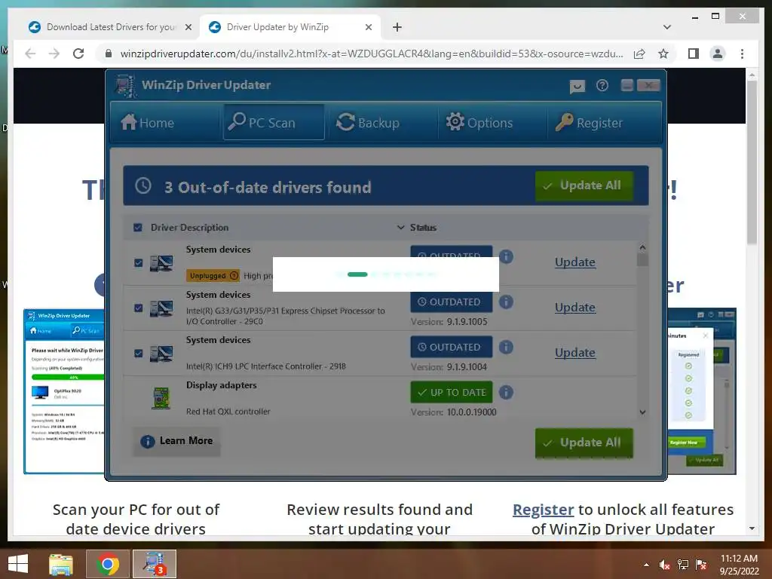Uncheck the I/O Controller 29C0 driver checkbox

tap(139, 308)
